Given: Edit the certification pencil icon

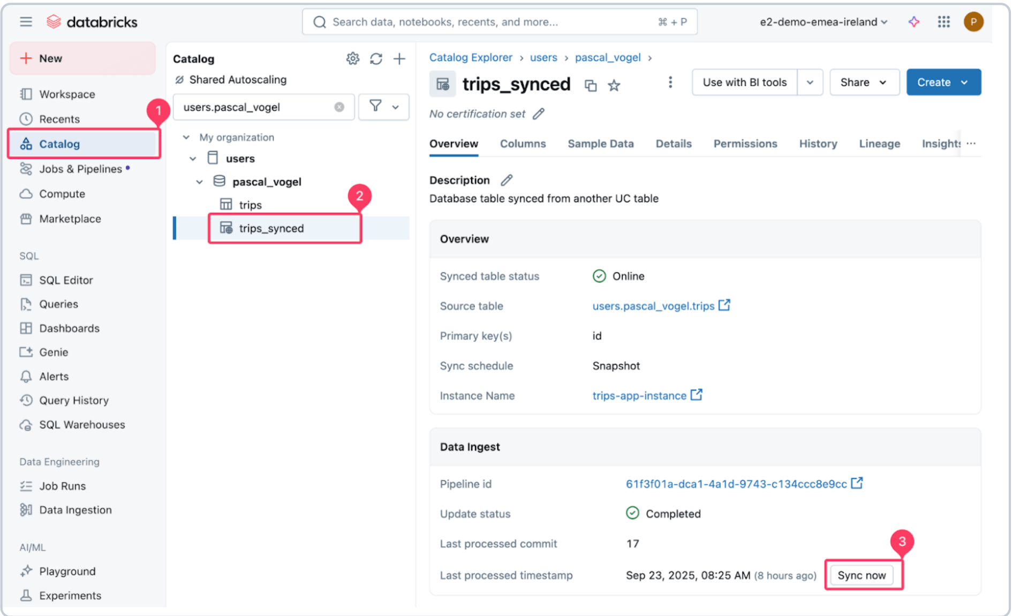Looking at the screenshot, I should pos(539,114).
